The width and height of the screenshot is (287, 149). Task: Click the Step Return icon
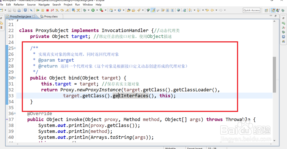click(67, 10)
